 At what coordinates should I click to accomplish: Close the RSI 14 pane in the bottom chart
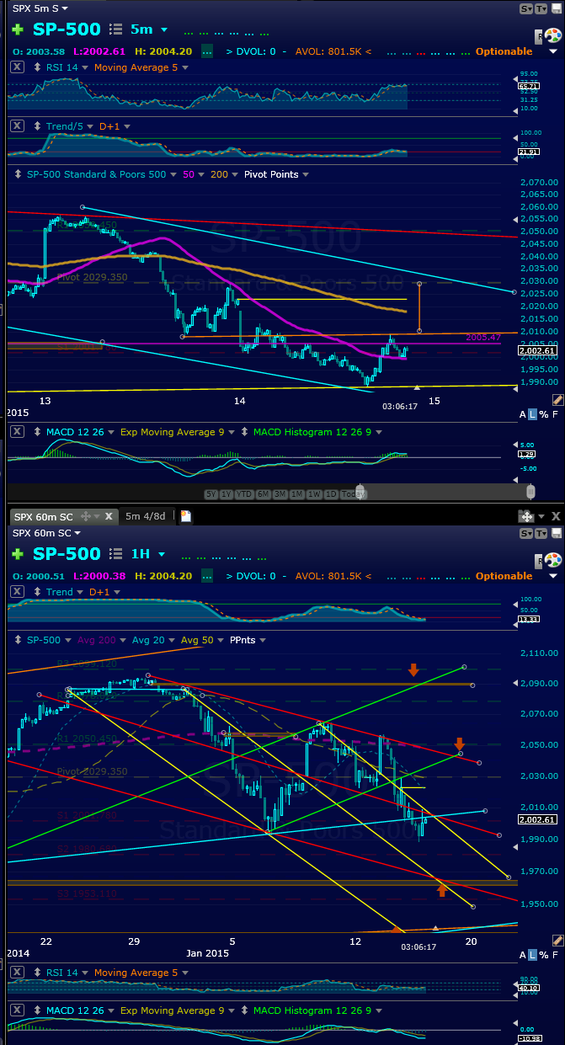click(16, 973)
